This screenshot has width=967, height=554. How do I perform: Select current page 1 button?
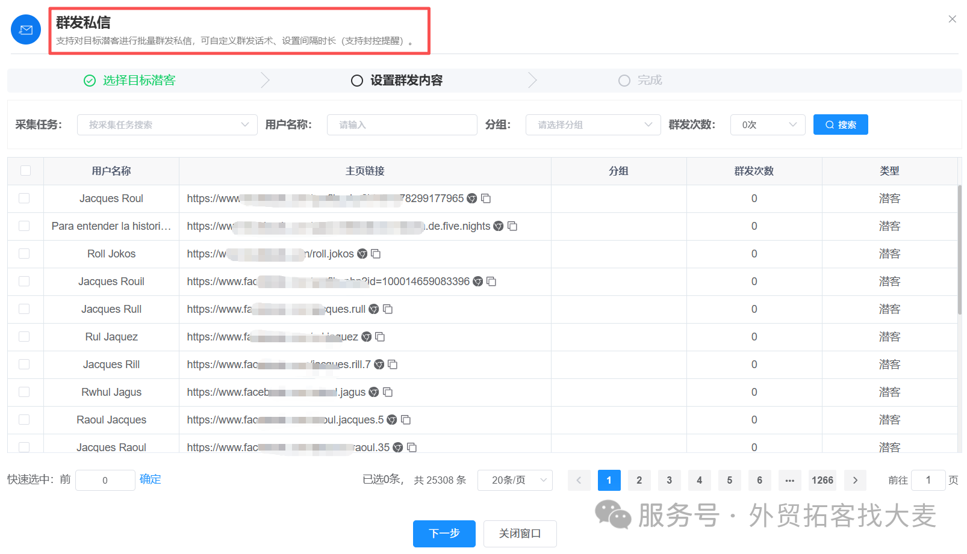[x=609, y=480]
